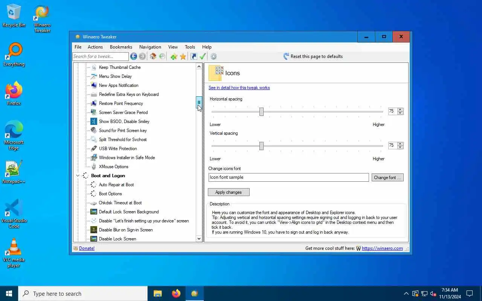Open the Actions menu
This screenshot has height=301, width=482.
tap(95, 47)
